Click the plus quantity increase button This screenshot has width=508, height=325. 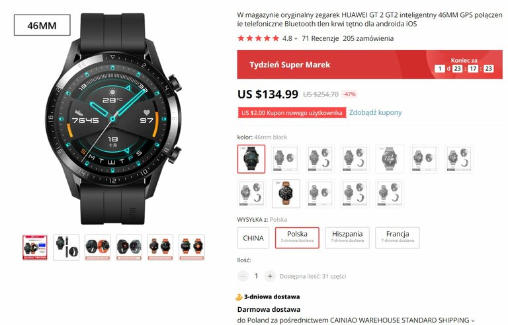tap(270, 276)
